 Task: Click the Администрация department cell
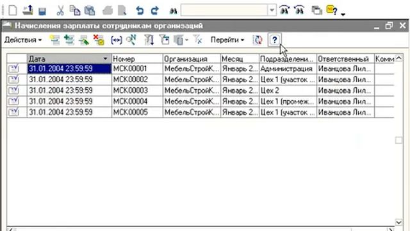click(x=288, y=69)
